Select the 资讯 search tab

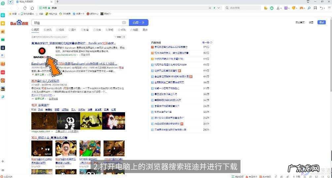coord(48,30)
